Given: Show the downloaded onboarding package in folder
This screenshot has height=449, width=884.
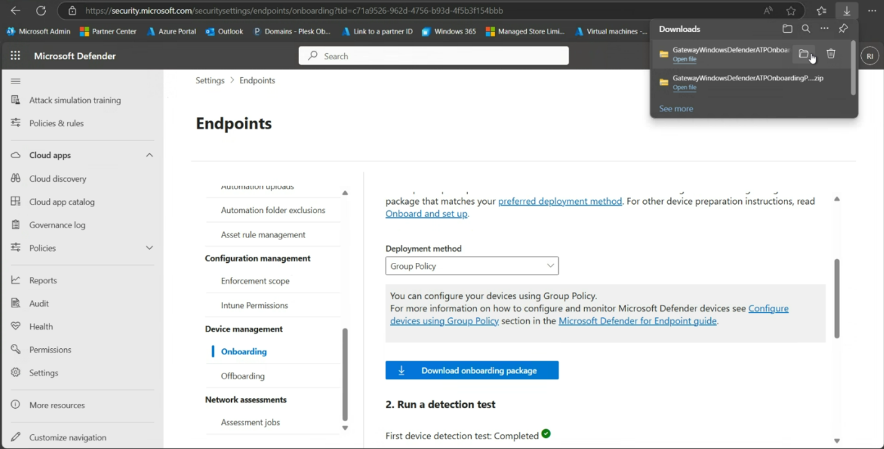Looking at the screenshot, I should tap(804, 54).
